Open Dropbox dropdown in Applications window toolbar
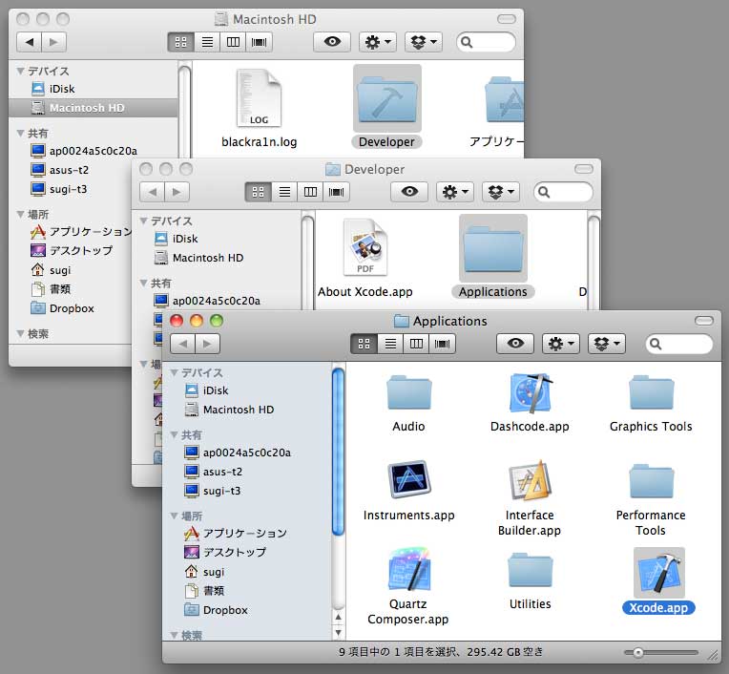 click(x=607, y=344)
